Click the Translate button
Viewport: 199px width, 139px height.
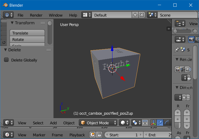click(x=27, y=33)
